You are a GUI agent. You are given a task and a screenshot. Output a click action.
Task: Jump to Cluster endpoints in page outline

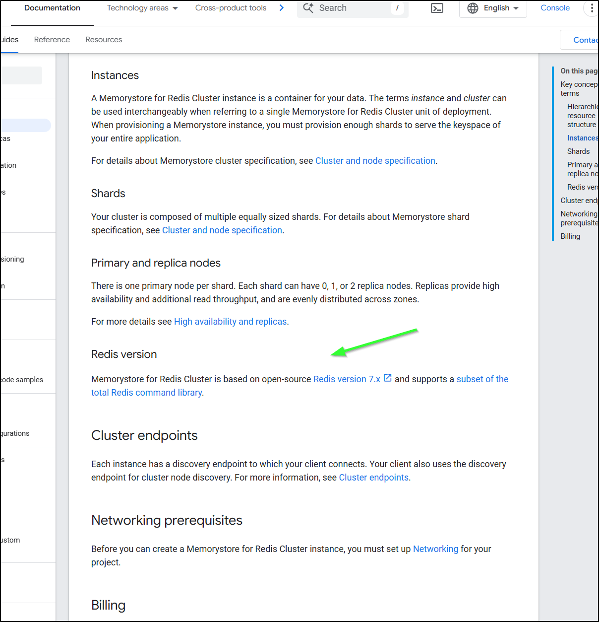tap(579, 201)
